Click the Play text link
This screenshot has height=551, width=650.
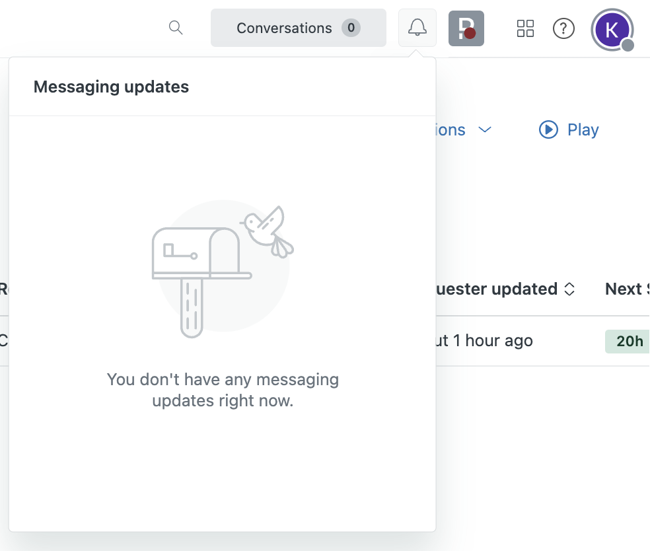(x=583, y=129)
